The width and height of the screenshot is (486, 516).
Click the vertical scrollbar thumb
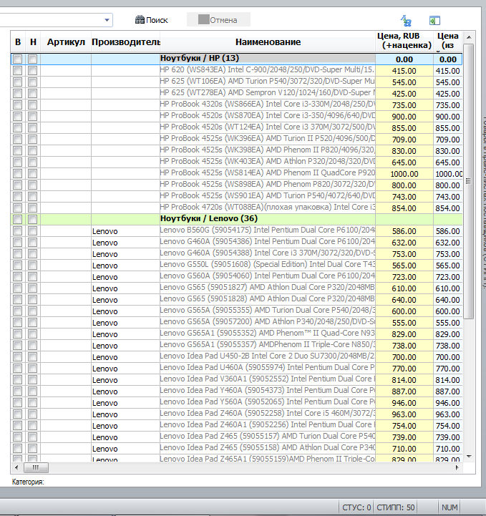tap(469, 181)
